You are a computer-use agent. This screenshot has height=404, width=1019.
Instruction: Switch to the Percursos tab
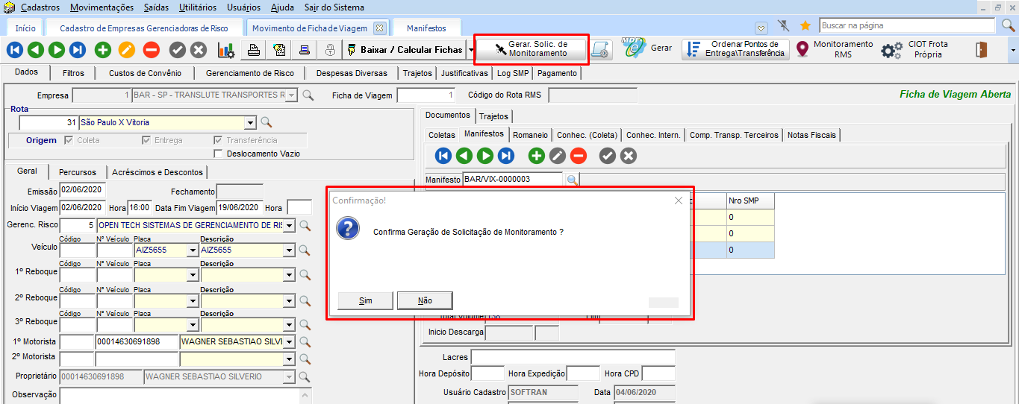pos(78,172)
